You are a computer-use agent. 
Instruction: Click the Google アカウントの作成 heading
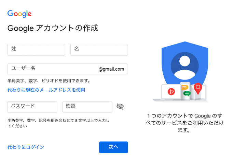tap(53, 28)
